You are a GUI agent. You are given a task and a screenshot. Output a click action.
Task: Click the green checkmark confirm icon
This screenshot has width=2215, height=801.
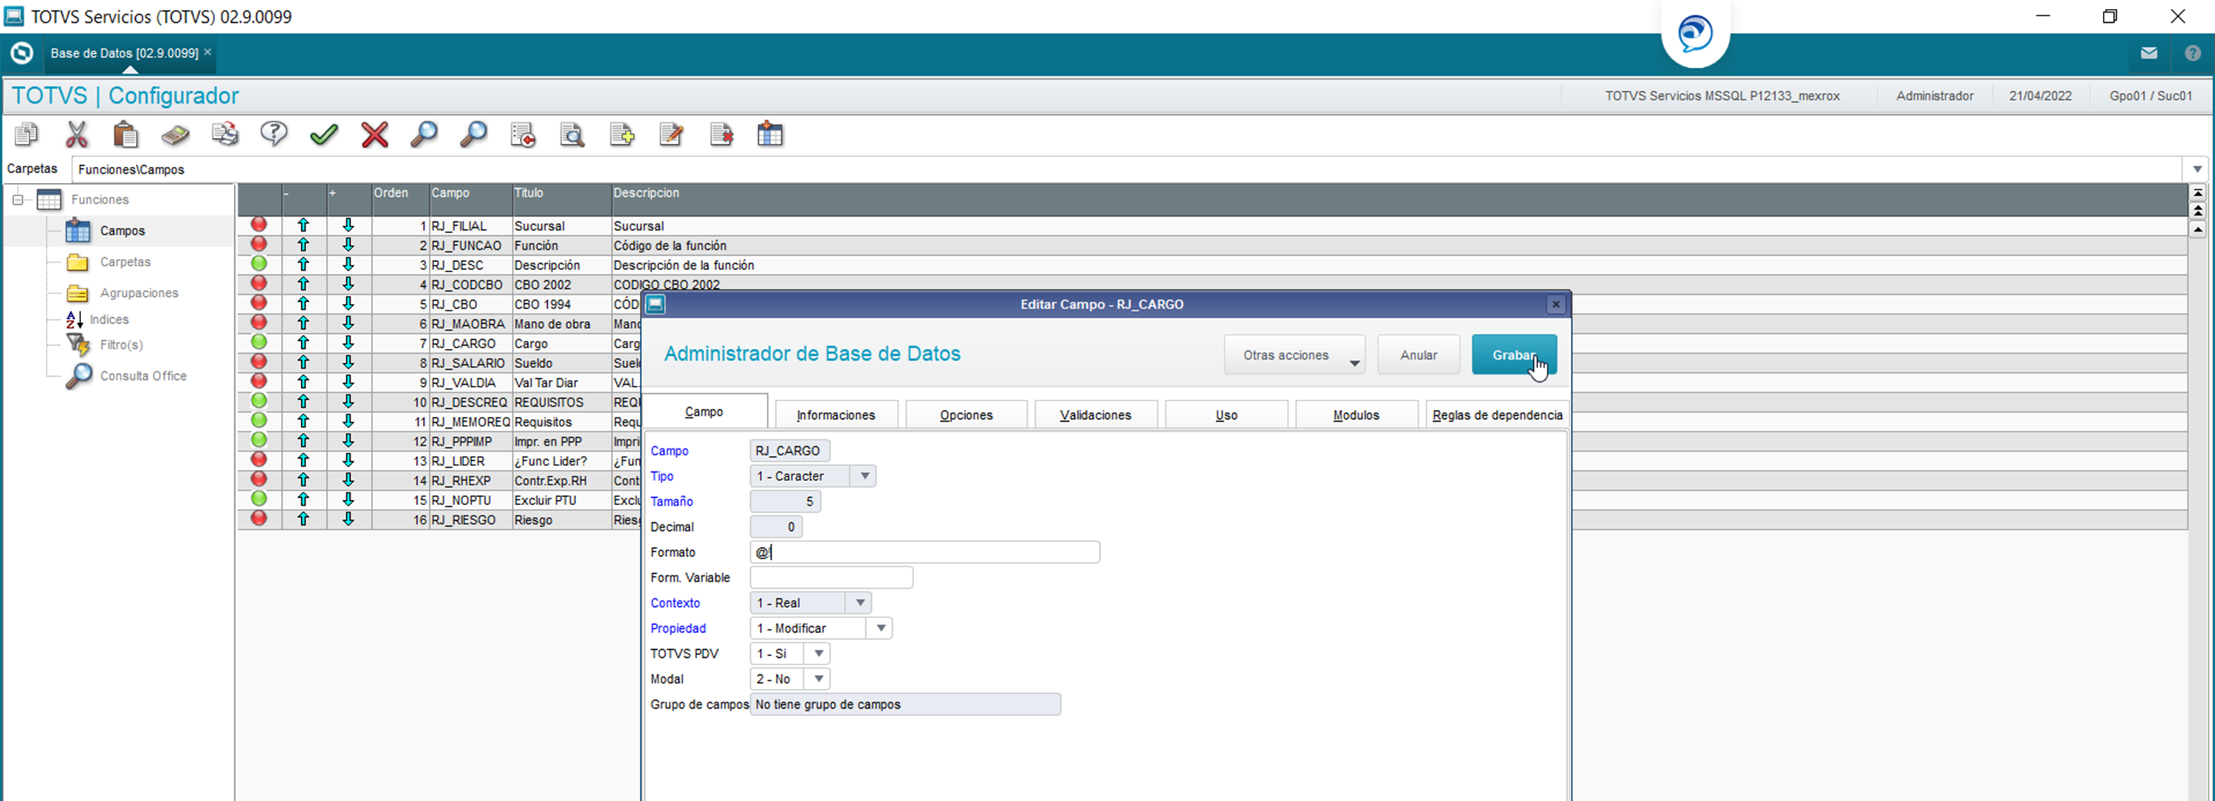coord(324,135)
